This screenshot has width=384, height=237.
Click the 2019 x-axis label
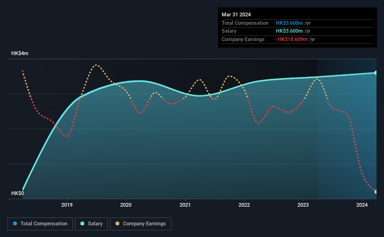[67, 205]
